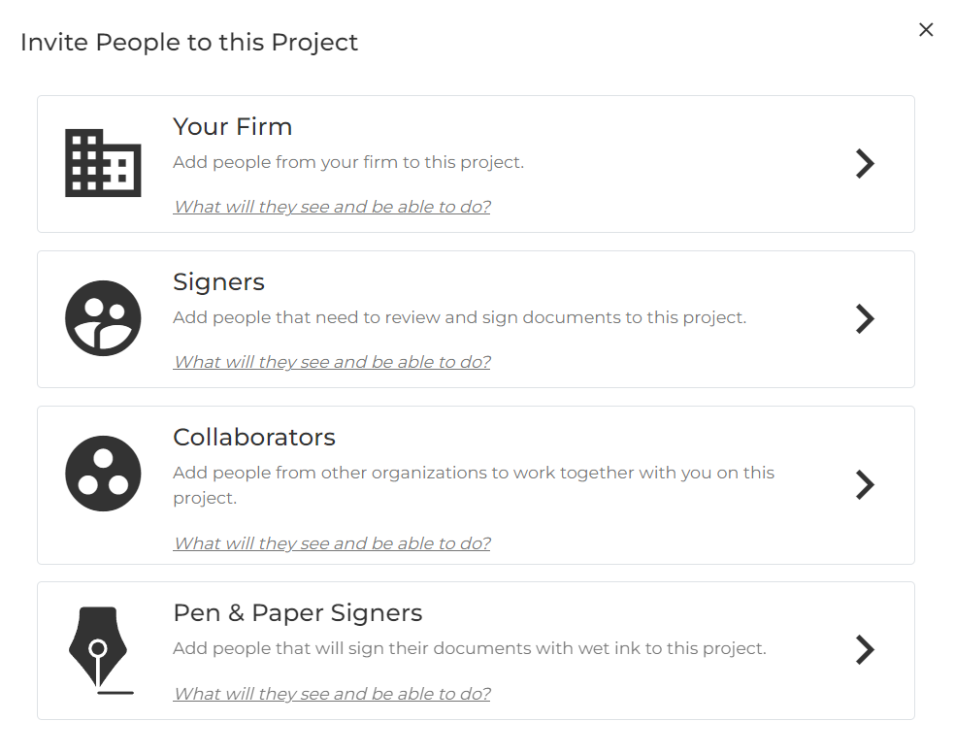Open Pen & Paper Signers via its chevron
This screenshot has height=754, width=955.
click(x=865, y=649)
